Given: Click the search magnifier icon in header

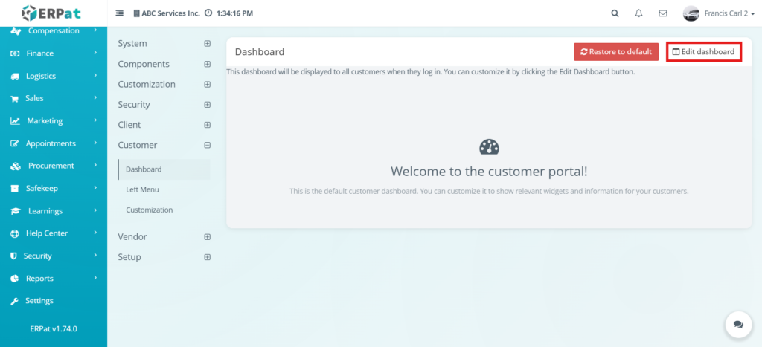Looking at the screenshot, I should coord(615,13).
